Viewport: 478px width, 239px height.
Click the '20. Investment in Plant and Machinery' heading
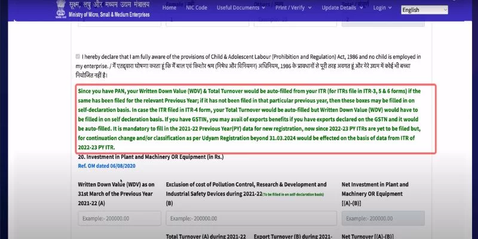[151, 157]
